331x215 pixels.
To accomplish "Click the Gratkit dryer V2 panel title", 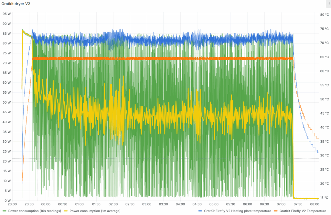I will pos(16,4).
